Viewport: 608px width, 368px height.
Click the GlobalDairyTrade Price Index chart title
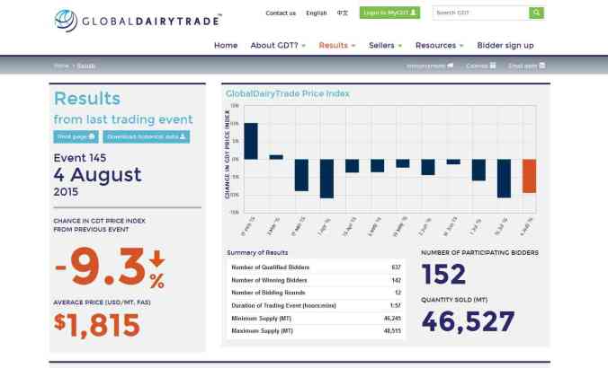point(287,93)
